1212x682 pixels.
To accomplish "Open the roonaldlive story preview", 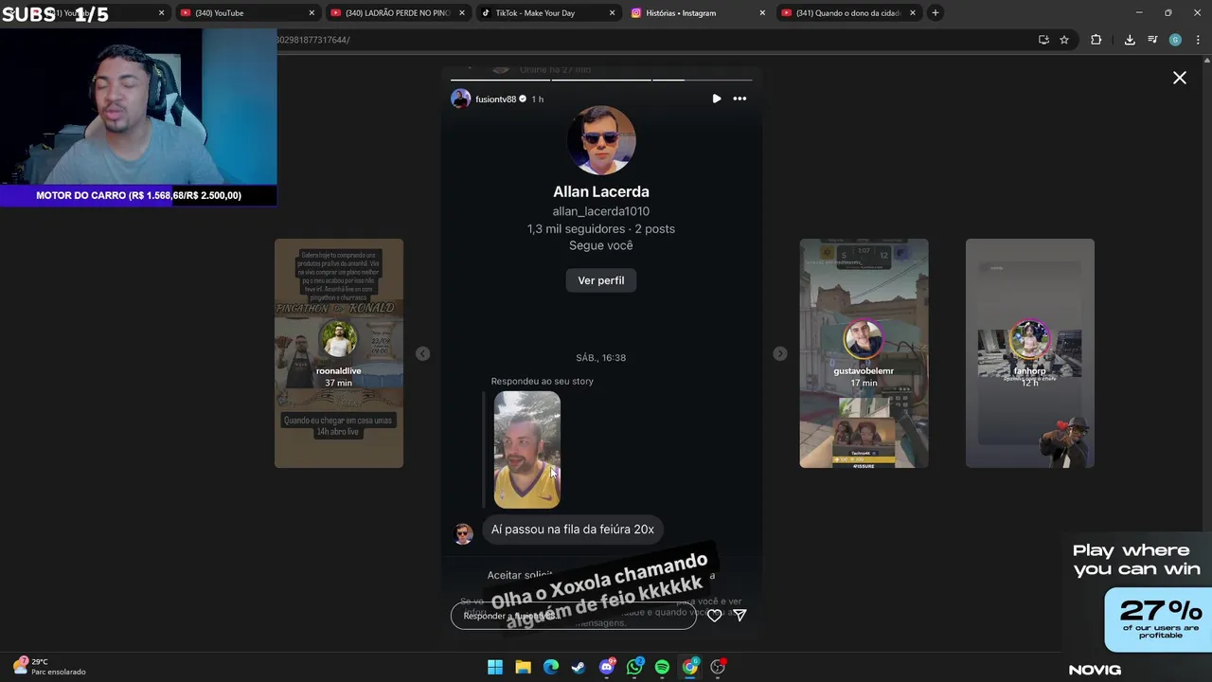I will [x=339, y=353].
